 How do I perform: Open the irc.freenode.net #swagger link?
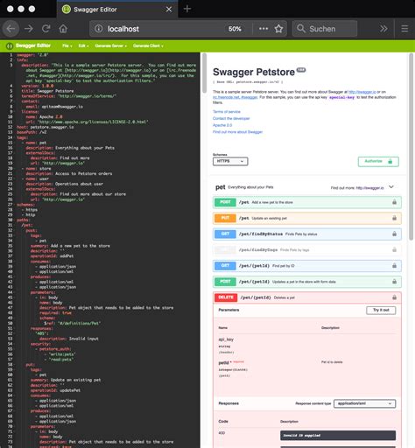[x=235, y=97]
